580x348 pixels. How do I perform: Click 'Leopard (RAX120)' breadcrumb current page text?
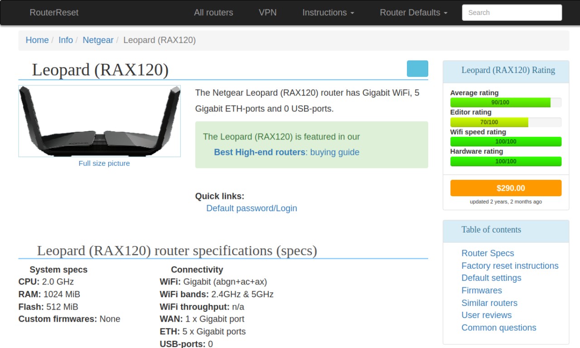[159, 40]
